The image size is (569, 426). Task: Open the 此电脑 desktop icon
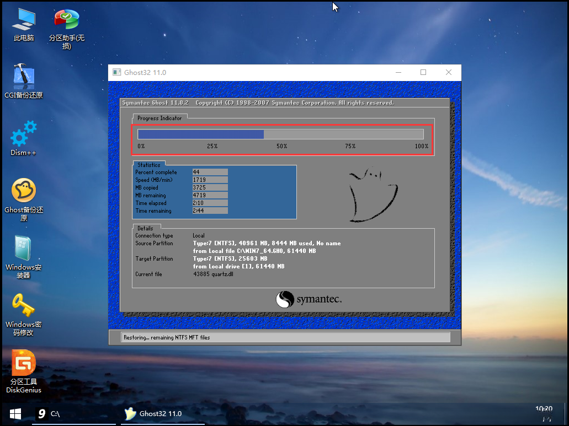coord(24,24)
